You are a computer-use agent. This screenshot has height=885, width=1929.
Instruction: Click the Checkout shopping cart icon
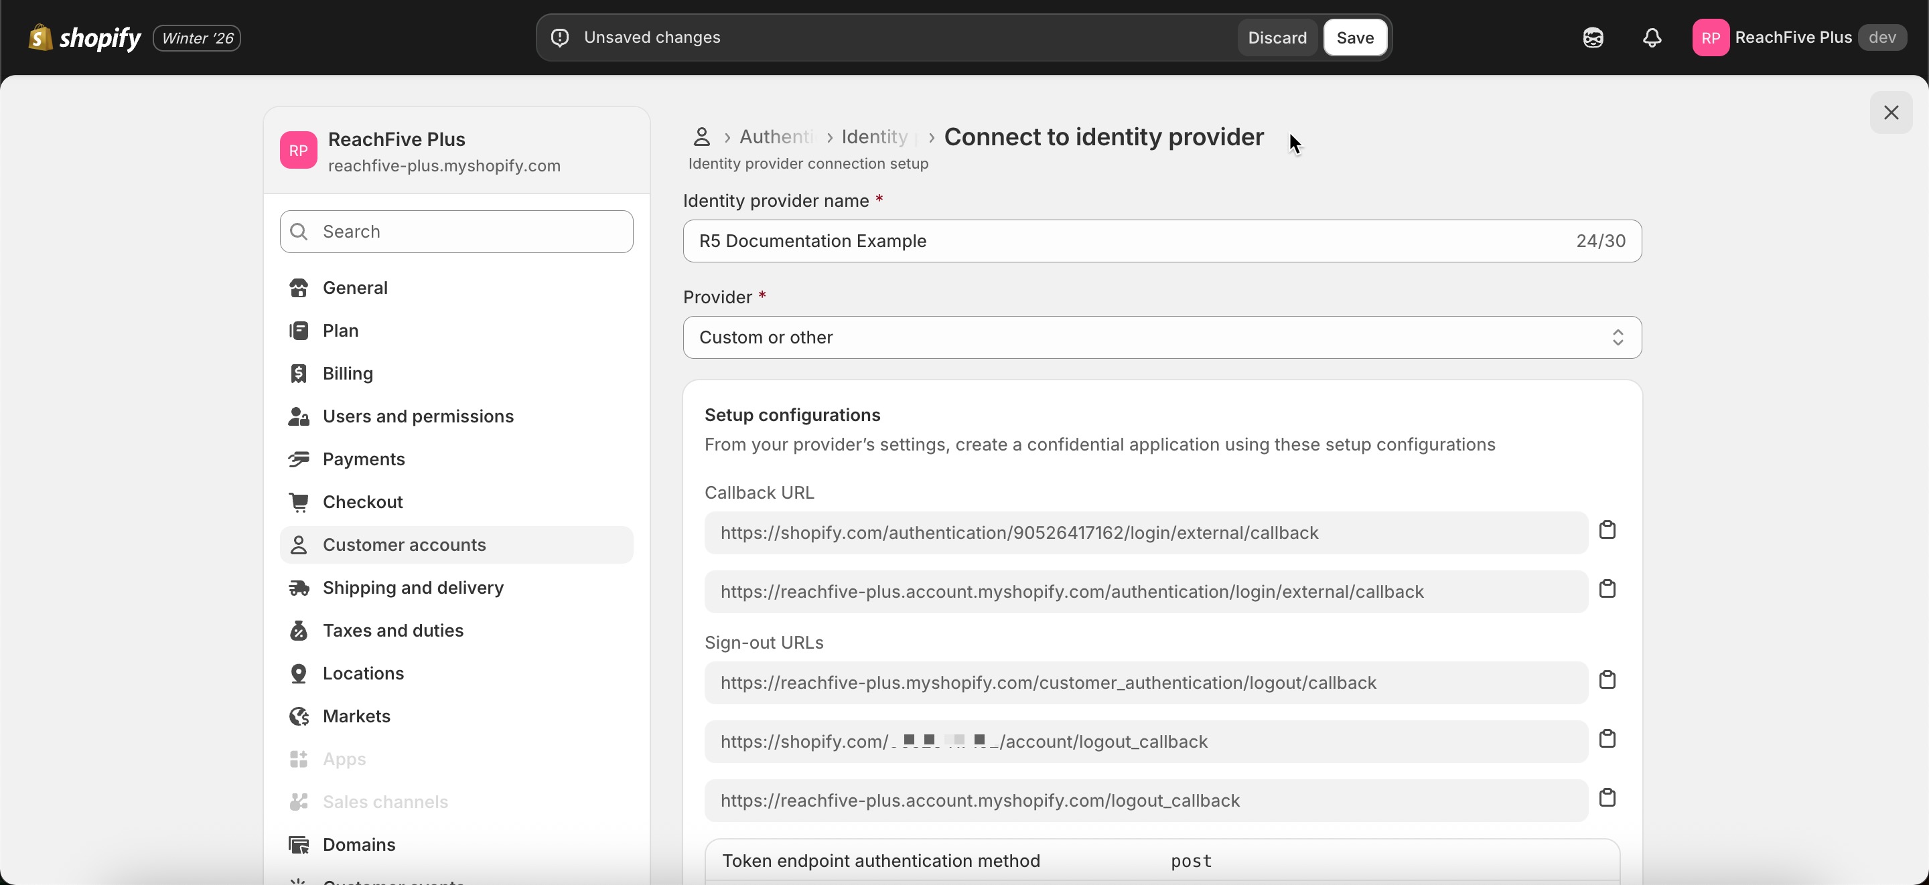click(299, 501)
